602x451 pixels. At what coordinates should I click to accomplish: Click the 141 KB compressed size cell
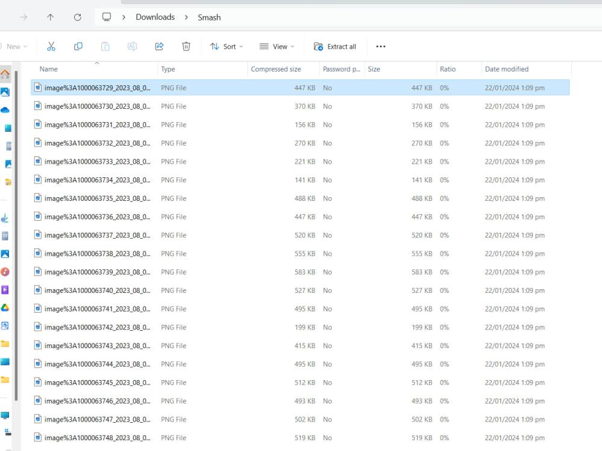tap(305, 180)
